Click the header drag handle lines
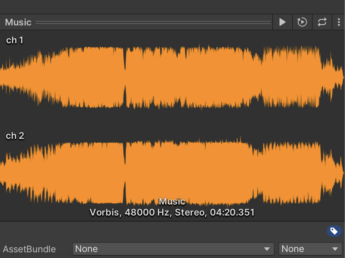Viewport: 345px width, 258px height. tap(153, 22)
